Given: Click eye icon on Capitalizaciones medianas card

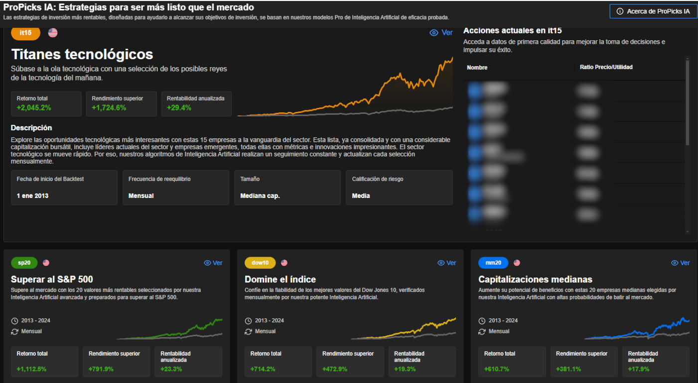Looking at the screenshot, I should tap(675, 263).
